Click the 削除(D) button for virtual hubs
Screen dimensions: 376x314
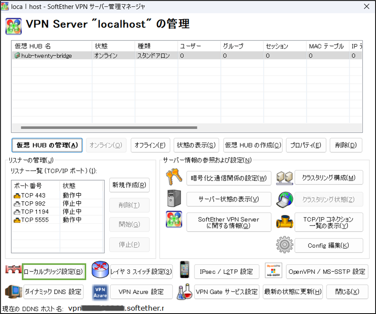tap(346, 145)
